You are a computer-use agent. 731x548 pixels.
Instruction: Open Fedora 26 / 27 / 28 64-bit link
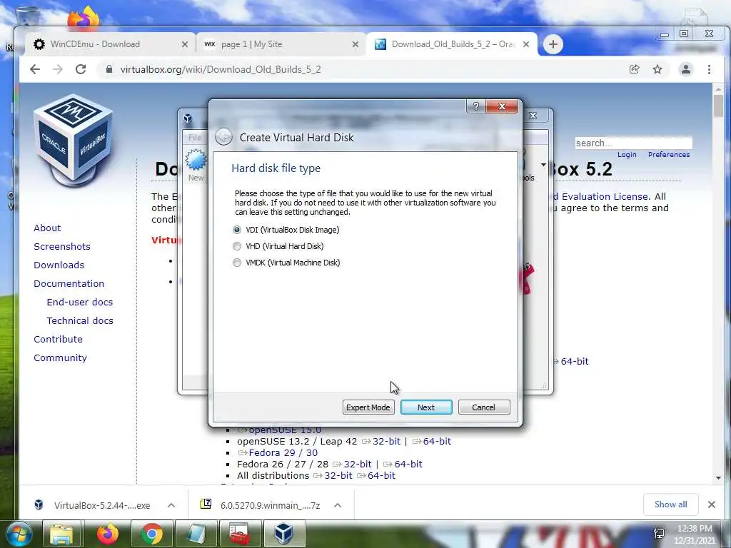tap(408, 464)
